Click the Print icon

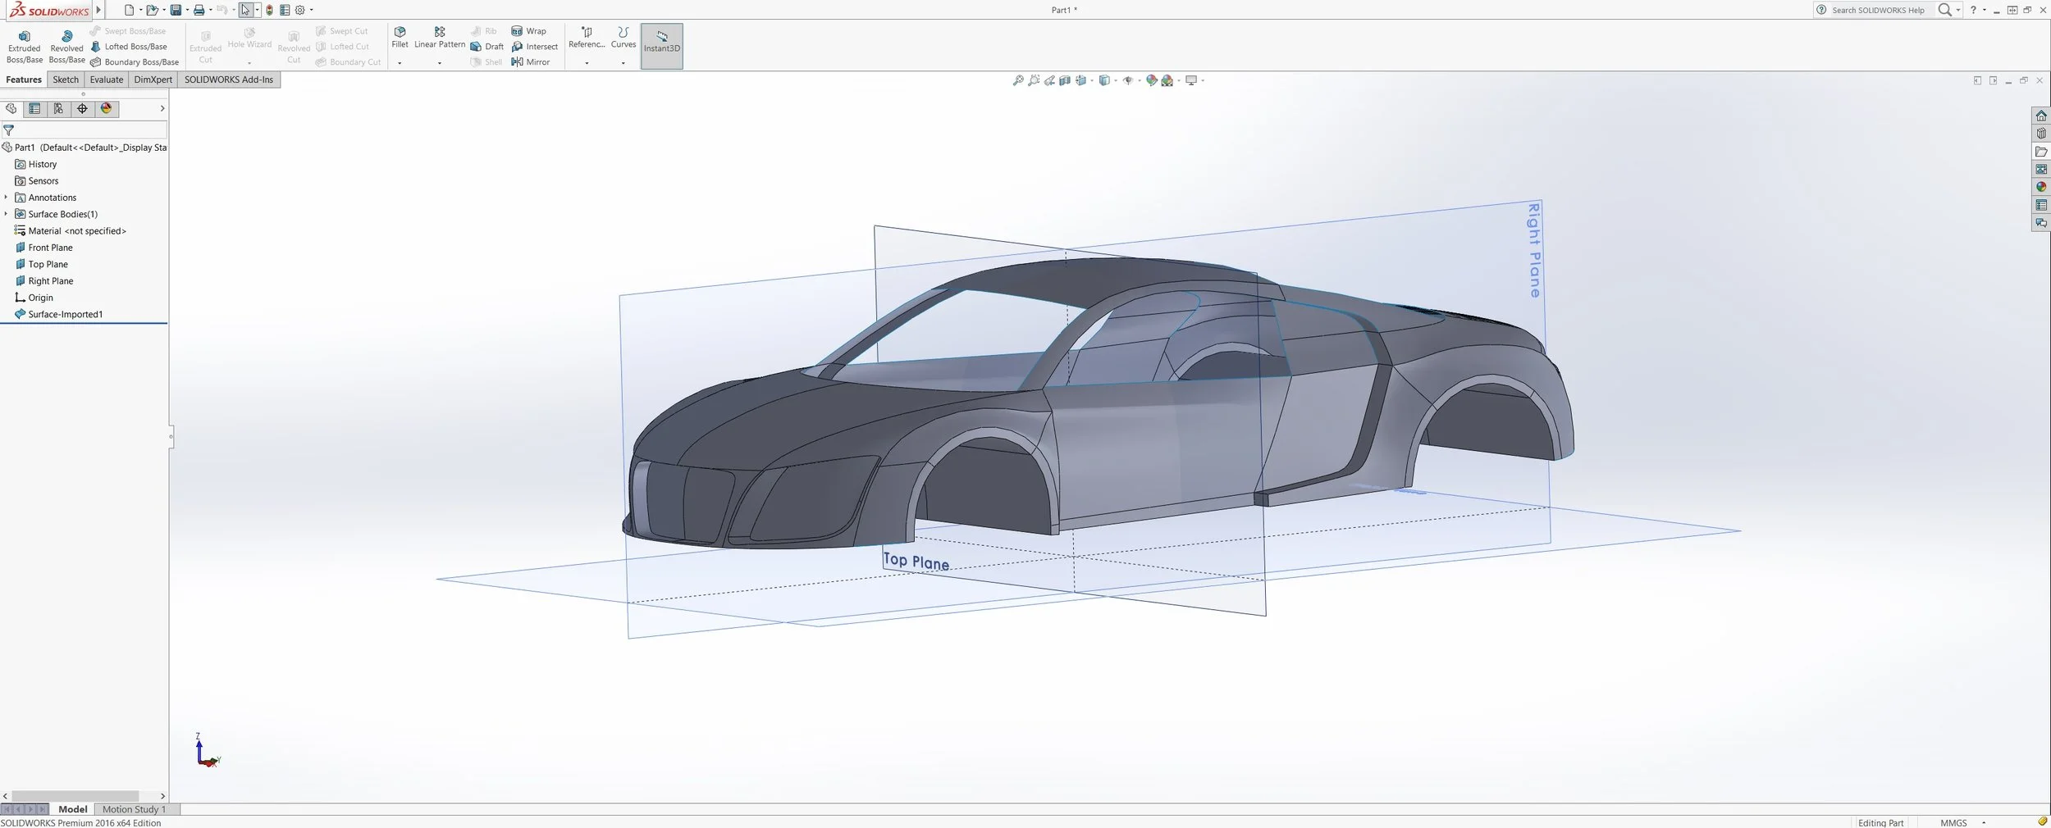pyautogui.click(x=199, y=10)
